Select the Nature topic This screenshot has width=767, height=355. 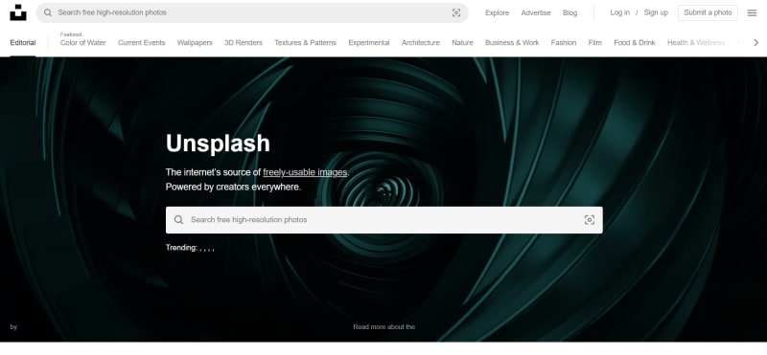462,42
